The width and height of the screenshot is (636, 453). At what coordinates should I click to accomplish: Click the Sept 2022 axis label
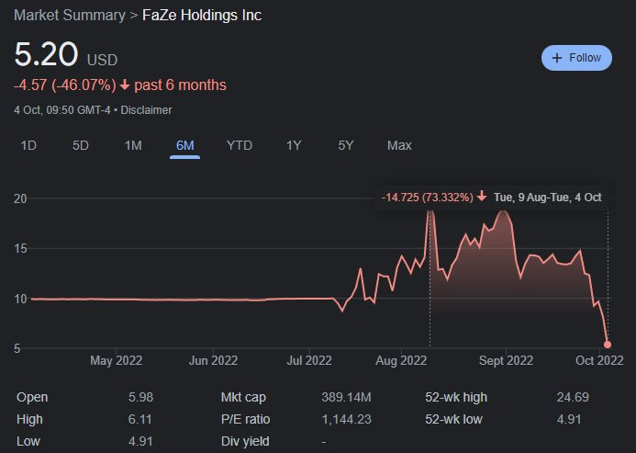(x=506, y=360)
